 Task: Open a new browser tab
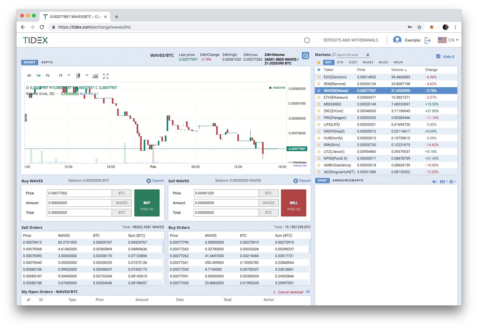[117, 17]
